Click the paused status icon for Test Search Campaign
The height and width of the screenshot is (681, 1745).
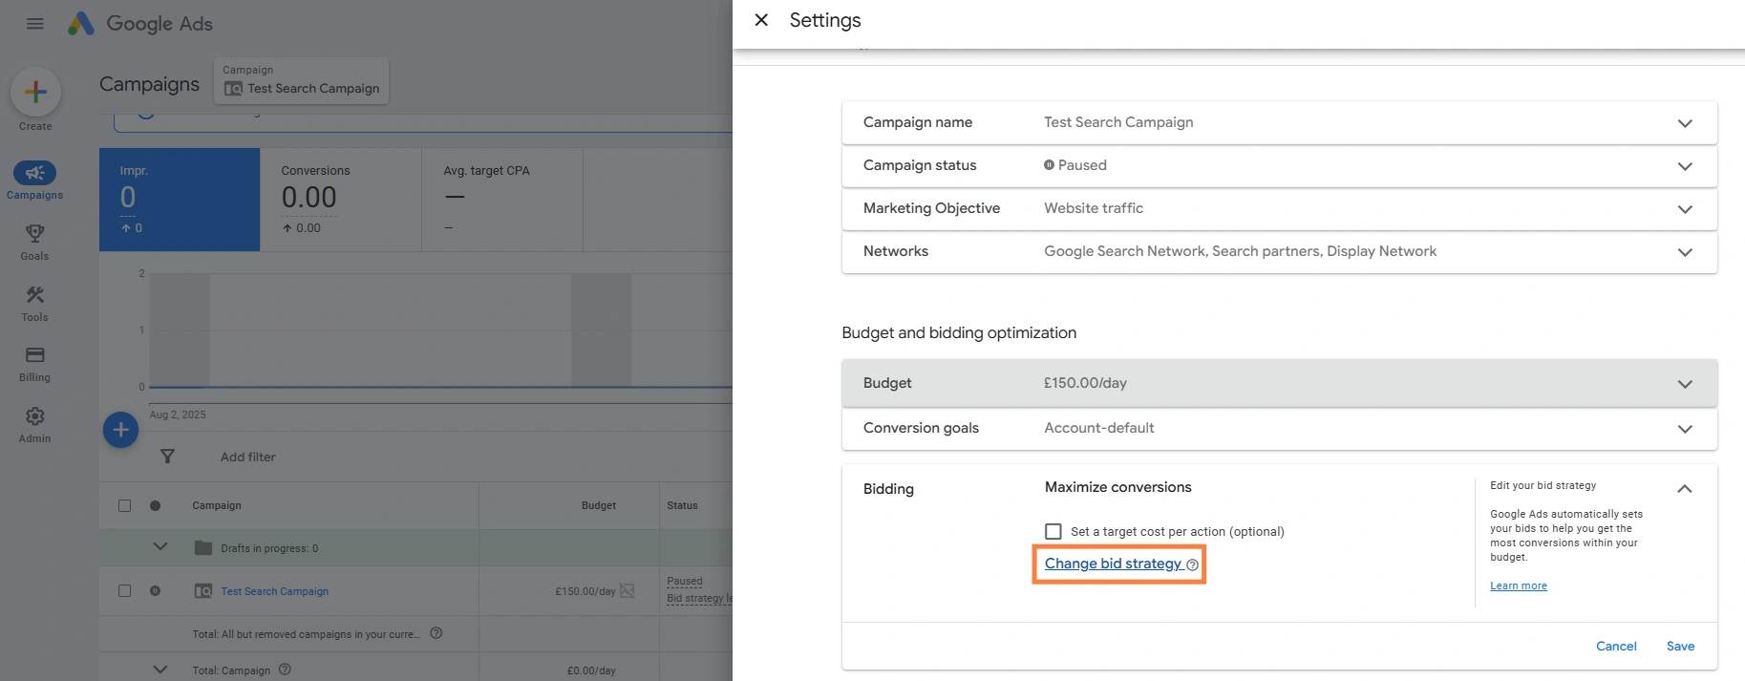coord(155,591)
